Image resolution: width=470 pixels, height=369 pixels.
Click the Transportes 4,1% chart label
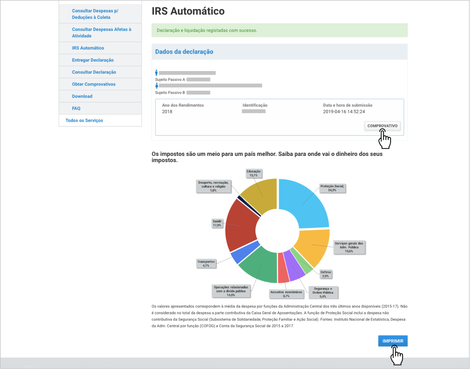pyautogui.click(x=206, y=264)
